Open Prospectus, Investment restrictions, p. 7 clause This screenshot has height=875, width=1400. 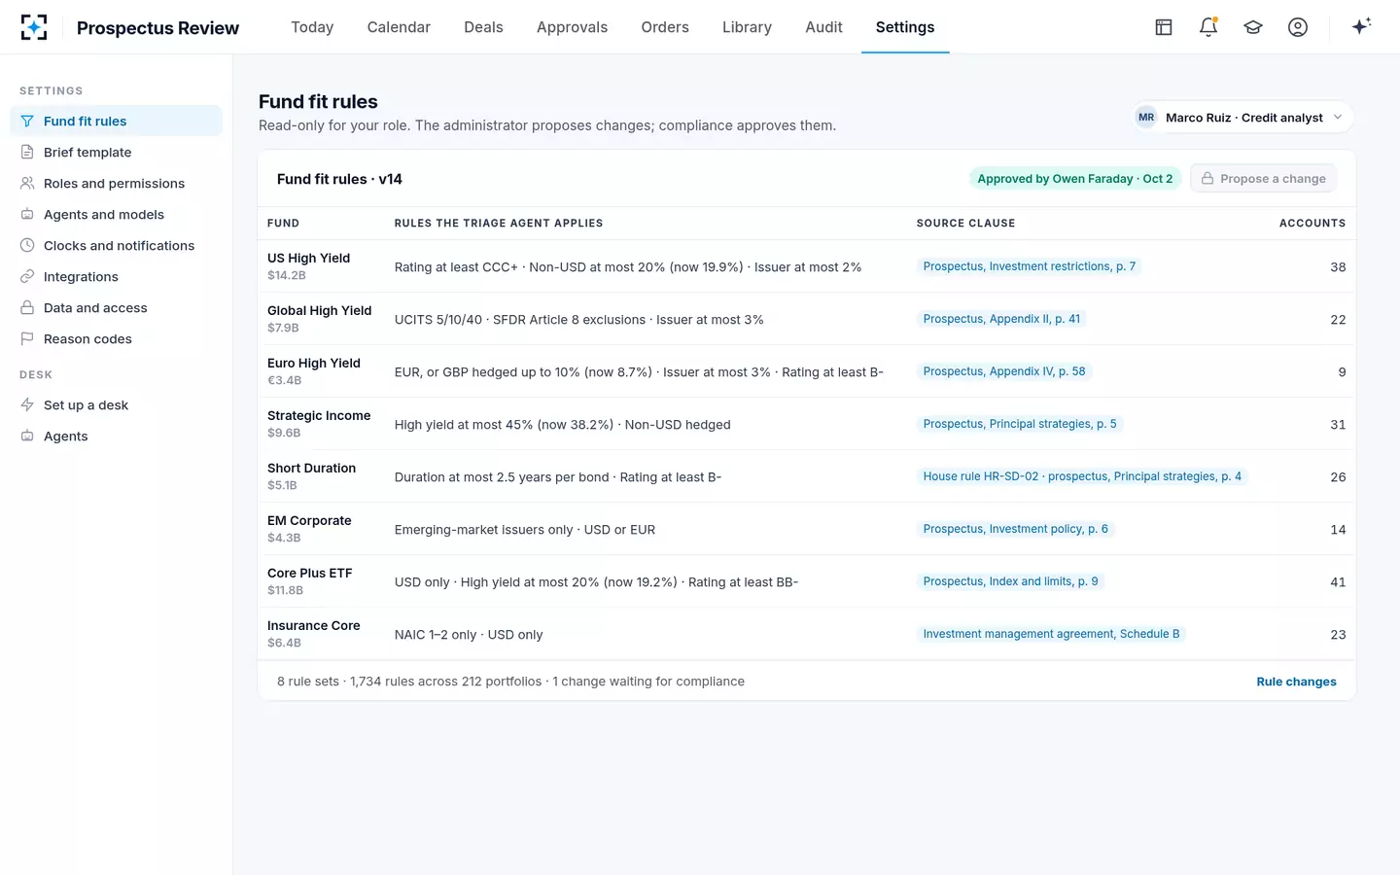click(x=1029, y=266)
